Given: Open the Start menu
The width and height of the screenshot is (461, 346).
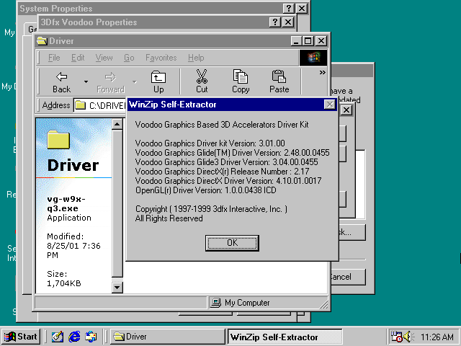Looking at the screenshot, I should 21,337.
